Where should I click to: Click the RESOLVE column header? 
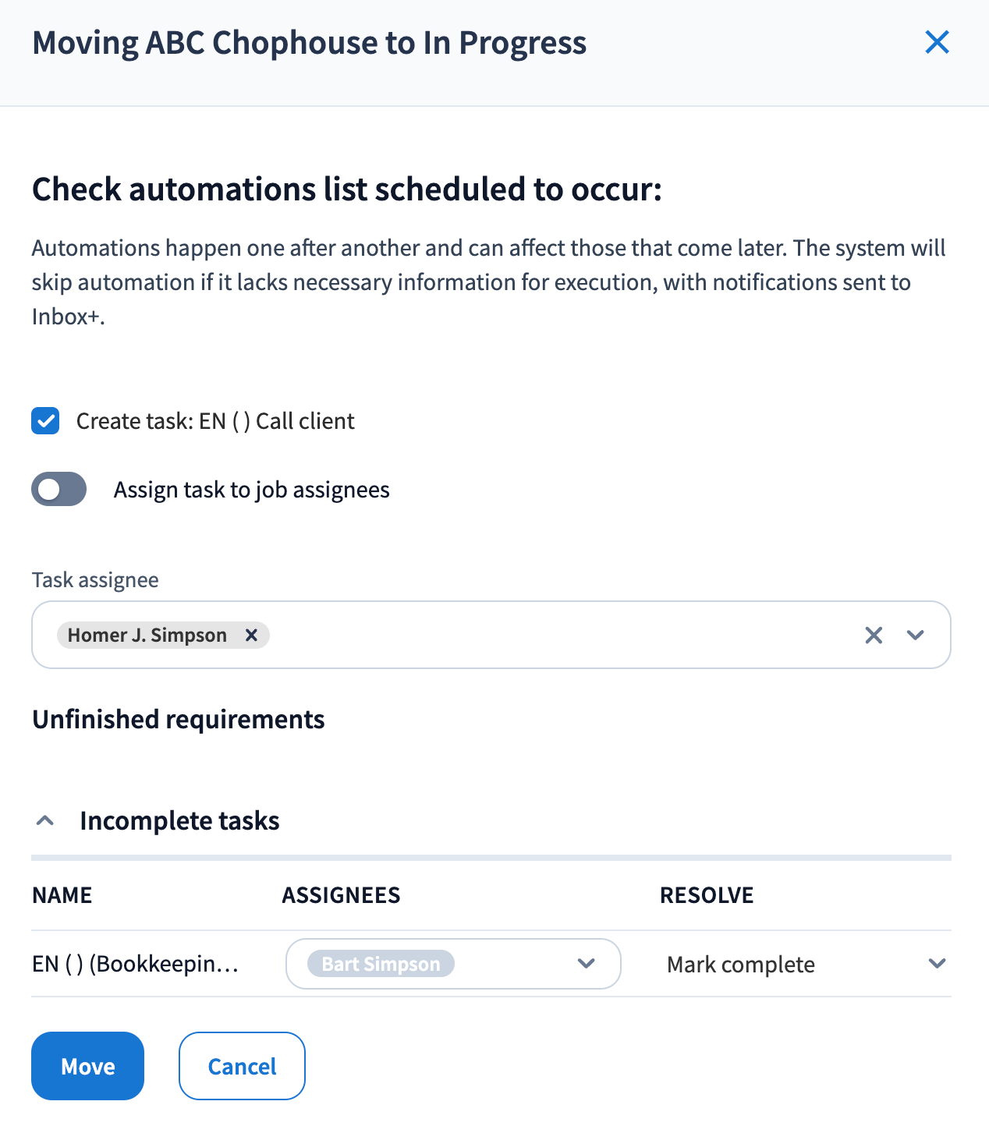[707, 895]
